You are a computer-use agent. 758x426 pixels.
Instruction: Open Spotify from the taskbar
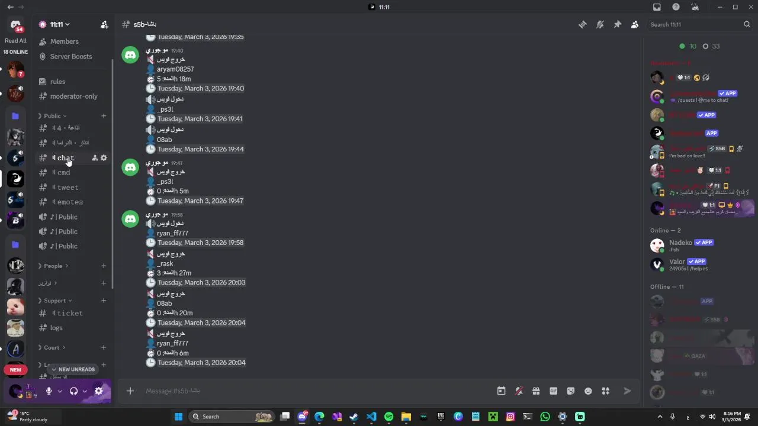tap(388, 417)
